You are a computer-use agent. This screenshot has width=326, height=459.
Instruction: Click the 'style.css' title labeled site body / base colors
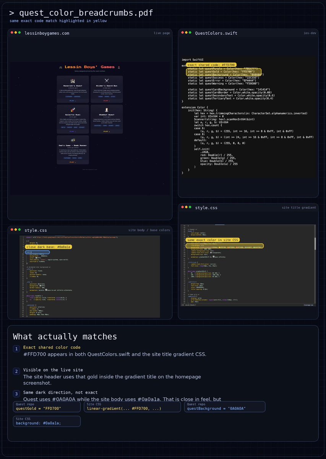(x=36, y=230)
